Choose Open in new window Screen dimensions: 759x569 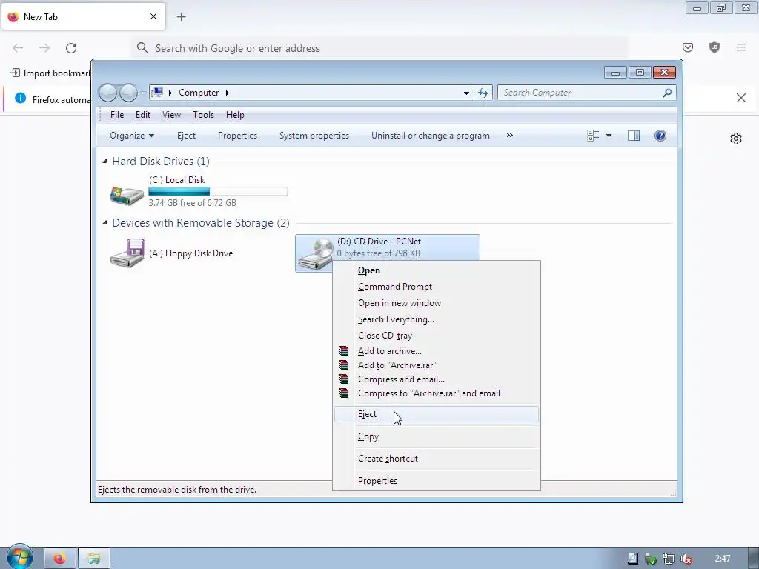point(436,303)
